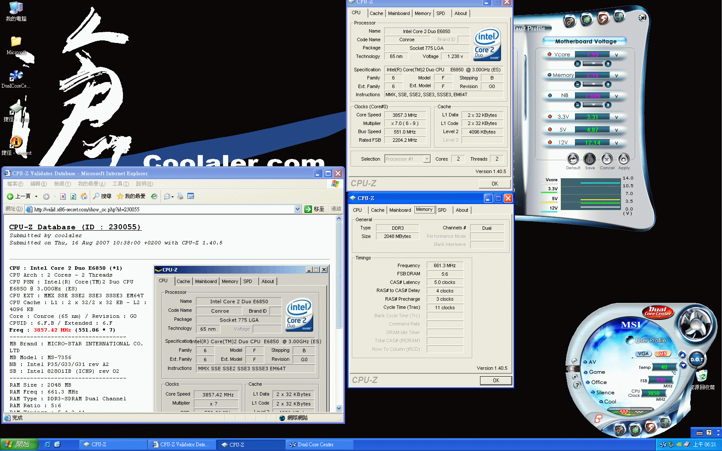722x451 pixels.
Task: Open the 工具(T) menu in Internet Explorer
Action: coord(120,184)
